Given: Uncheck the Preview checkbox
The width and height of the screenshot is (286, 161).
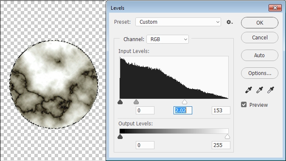Looking at the screenshot, I should point(244,105).
